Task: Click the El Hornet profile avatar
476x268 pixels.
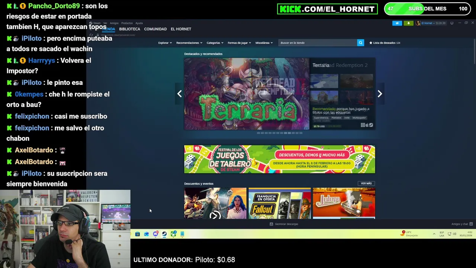Action: pyautogui.click(x=418, y=23)
